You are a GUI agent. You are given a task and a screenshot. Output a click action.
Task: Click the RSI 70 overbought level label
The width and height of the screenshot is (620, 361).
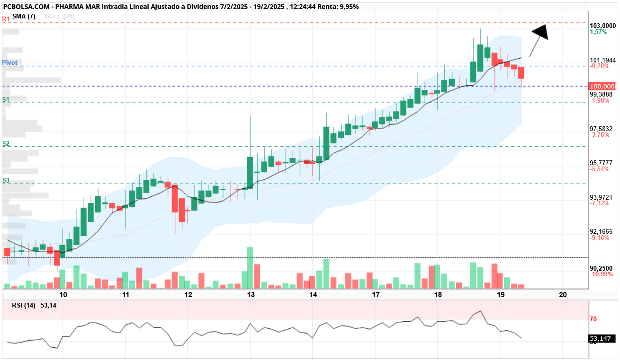tap(593, 319)
